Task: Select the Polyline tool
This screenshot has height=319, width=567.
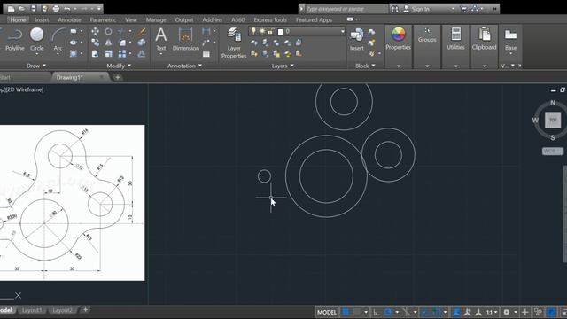Action: [14, 40]
